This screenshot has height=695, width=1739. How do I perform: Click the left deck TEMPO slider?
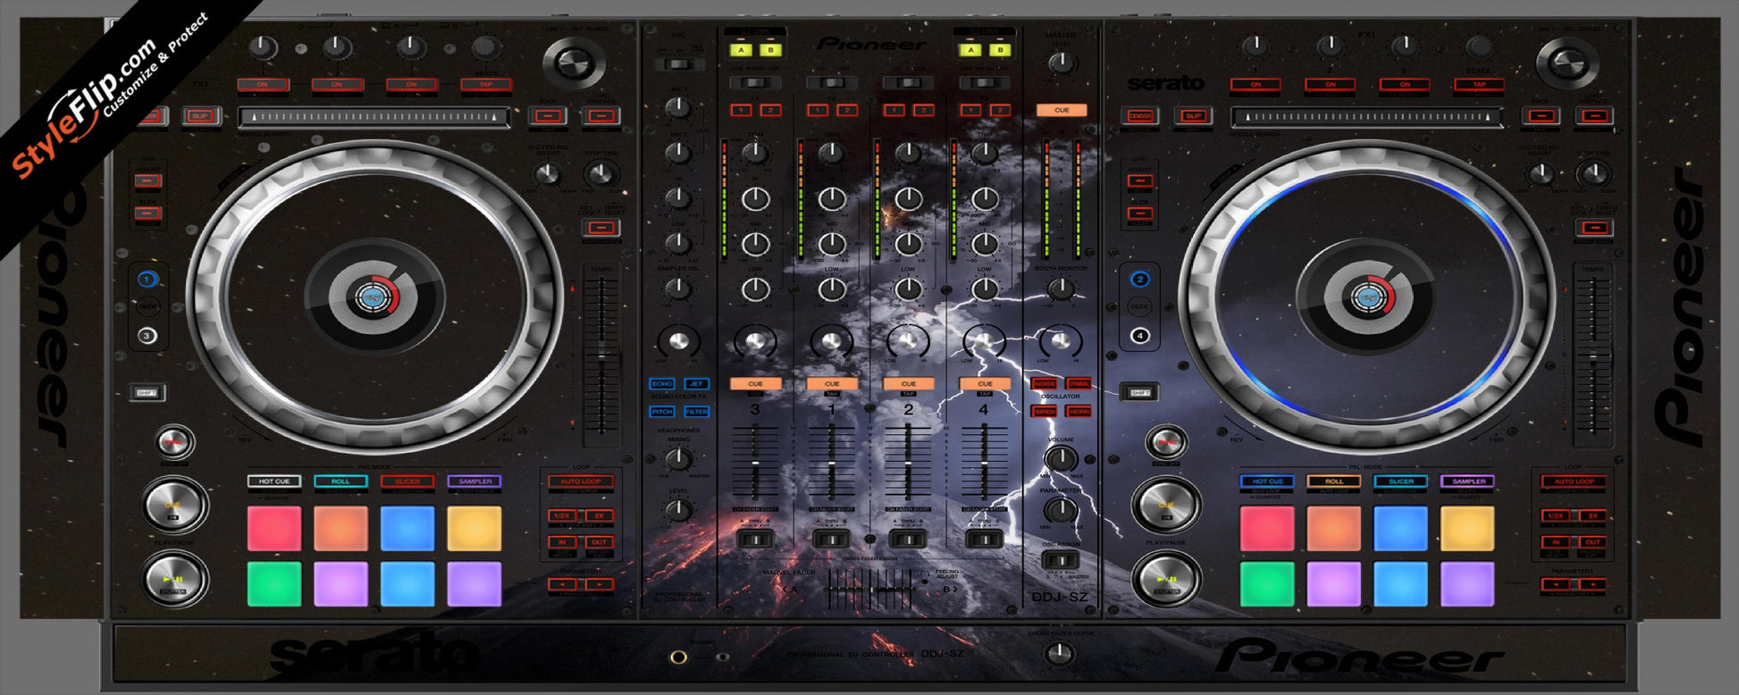(x=601, y=357)
